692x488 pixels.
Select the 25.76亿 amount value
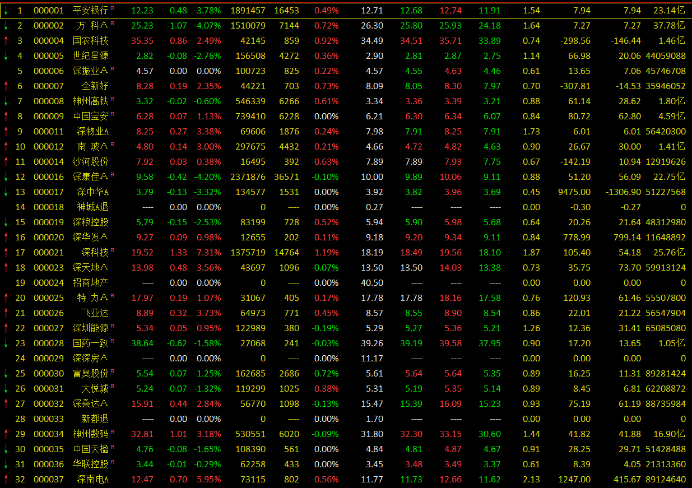pyautogui.click(x=669, y=252)
